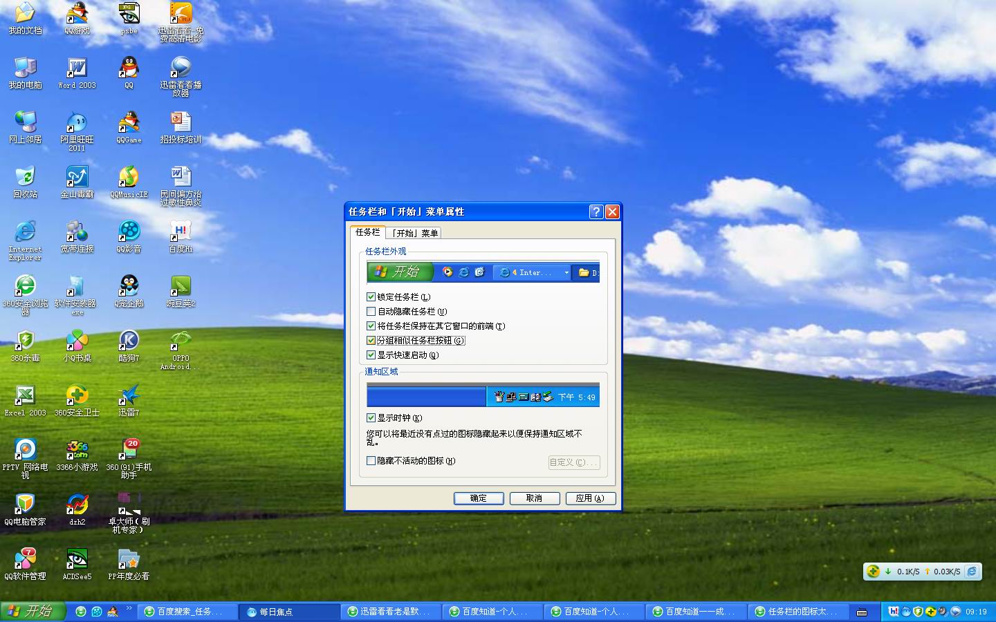Select the ACDSee5 desktop icon
This screenshot has height=622, width=996.
coord(77,565)
